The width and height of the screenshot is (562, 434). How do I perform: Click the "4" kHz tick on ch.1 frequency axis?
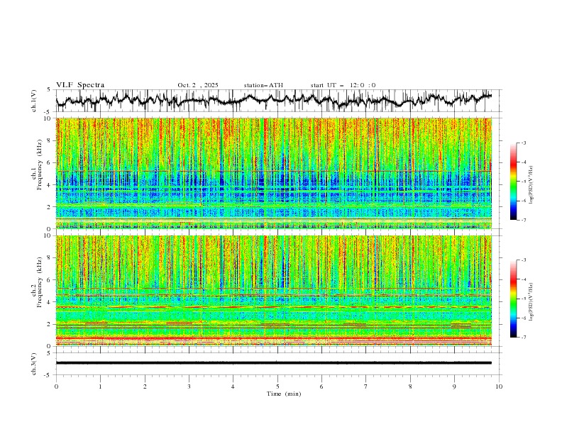(x=50, y=184)
